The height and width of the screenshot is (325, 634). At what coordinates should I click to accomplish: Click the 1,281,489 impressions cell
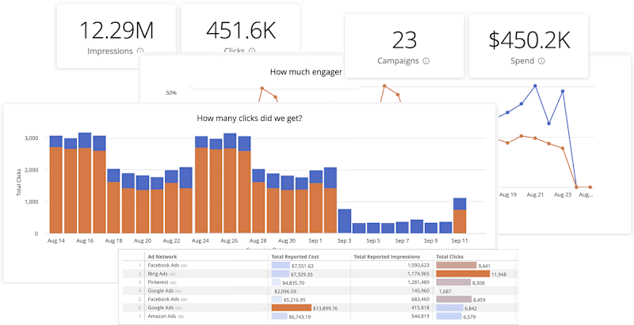click(x=419, y=282)
